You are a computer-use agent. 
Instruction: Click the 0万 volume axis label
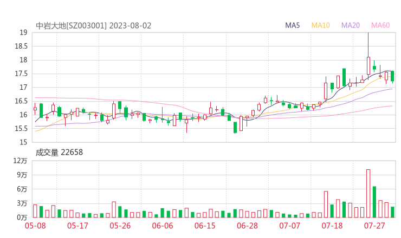point(22,217)
